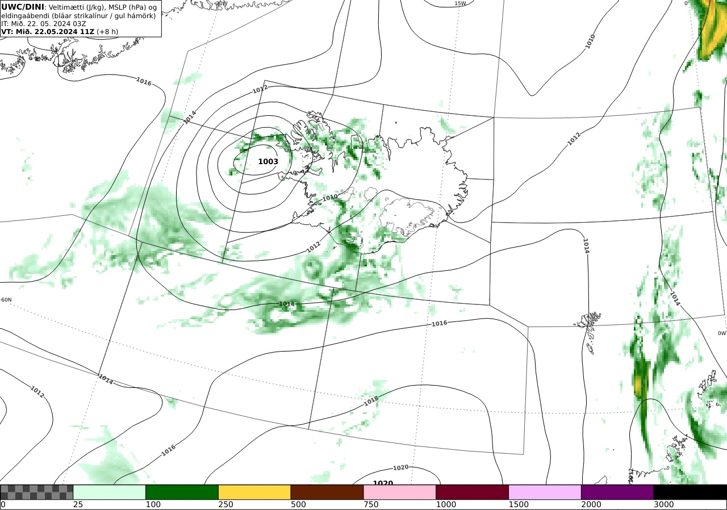Pick the purple 2000–3000 legend swatch
Screen dimensions: 727x510
(x=617, y=492)
